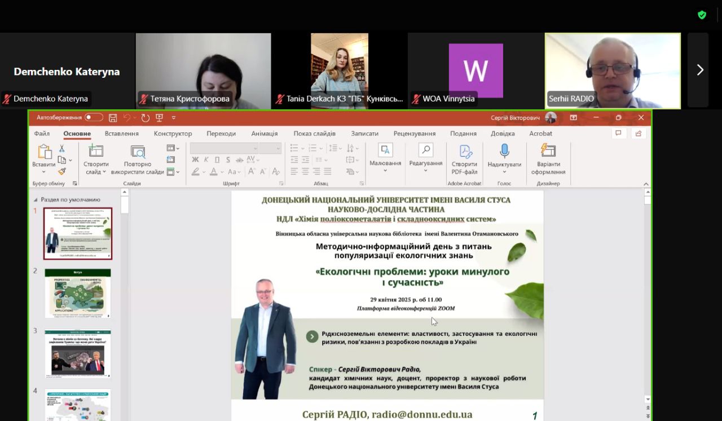The width and height of the screenshot is (722, 421).
Task: Start slideshow from quick access toolbar
Action: point(159,118)
